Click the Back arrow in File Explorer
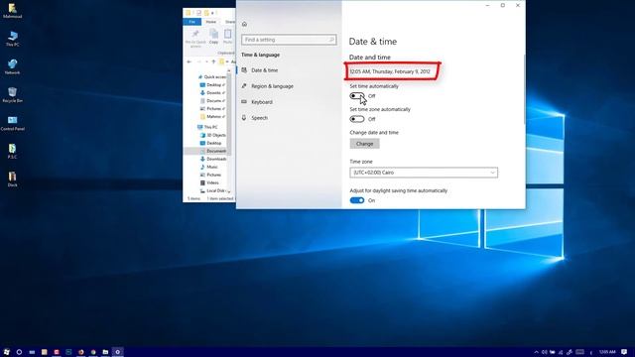Viewport: 635px width, 357px height. (x=190, y=61)
